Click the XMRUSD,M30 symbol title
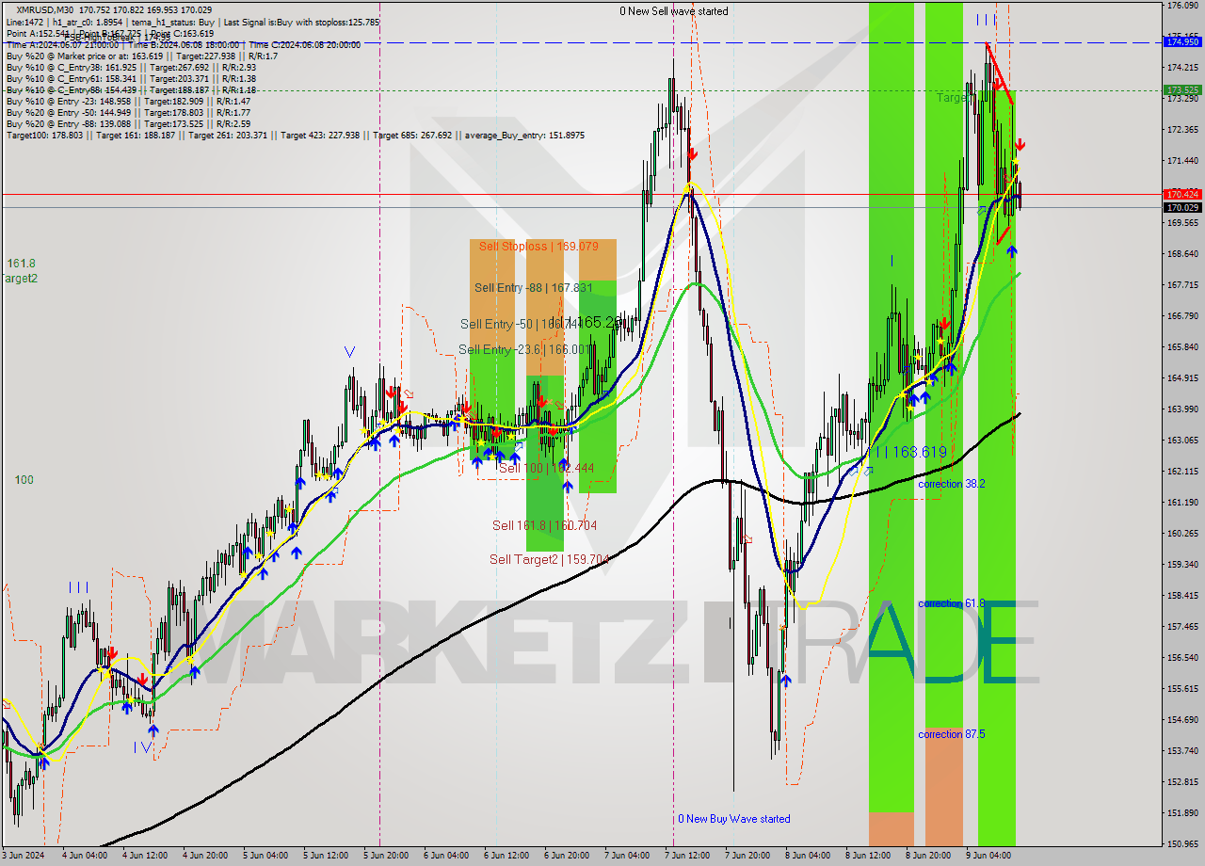The width and height of the screenshot is (1205, 866). 46,10
